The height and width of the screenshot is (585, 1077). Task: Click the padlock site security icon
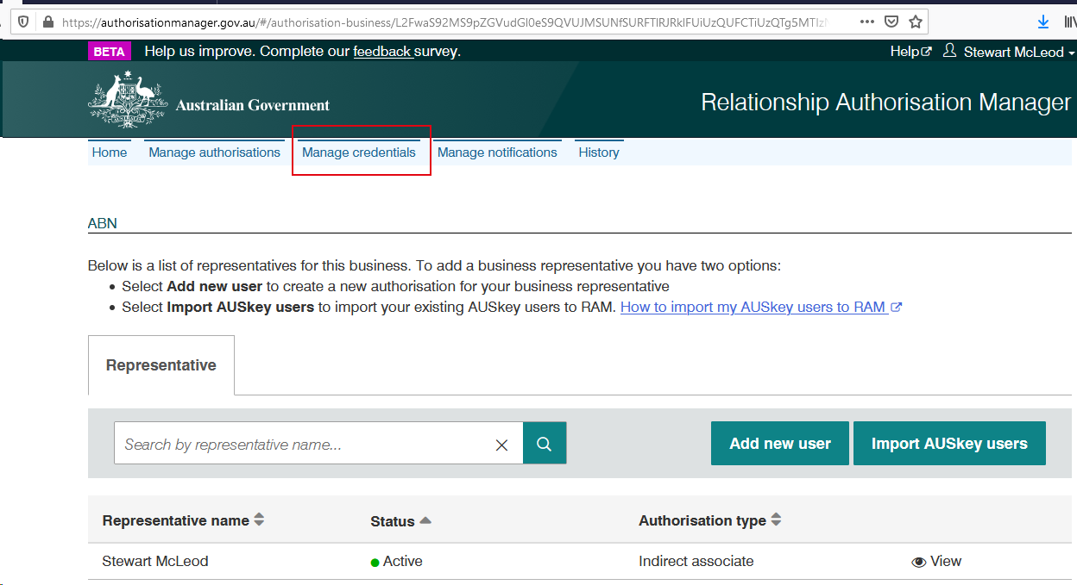pyautogui.click(x=47, y=22)
